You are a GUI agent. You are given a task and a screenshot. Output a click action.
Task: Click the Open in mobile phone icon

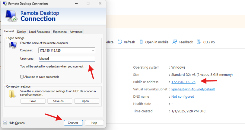click(x=141, y=42)
